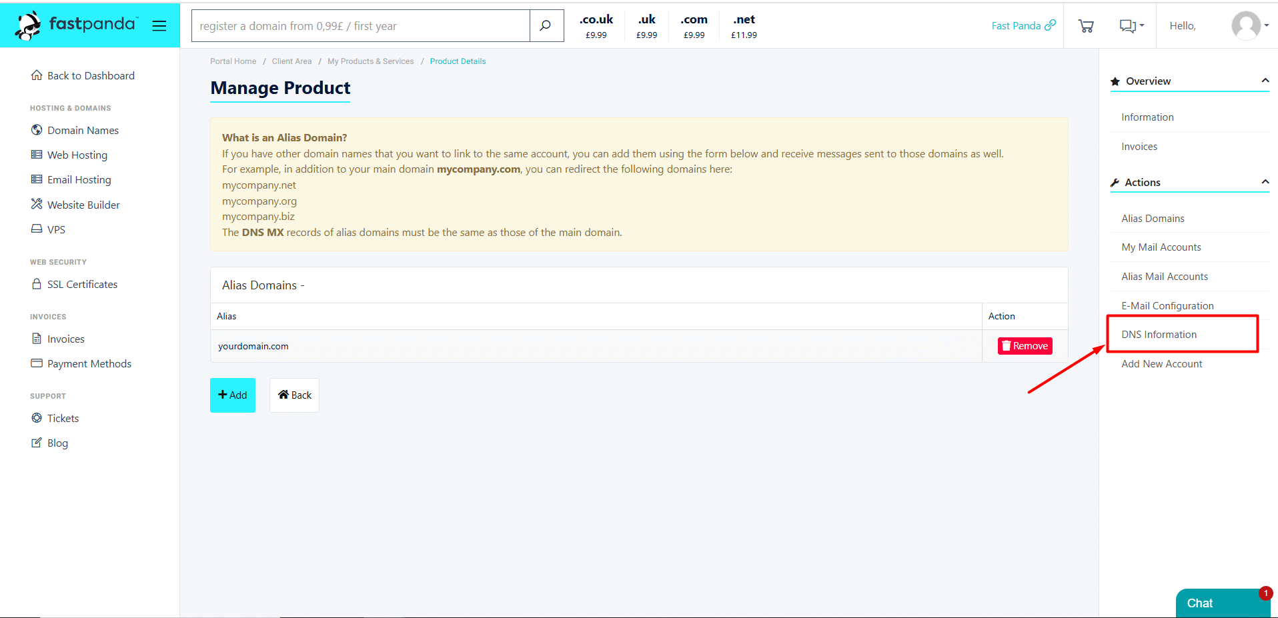
Task: Collapse the Overview panel section
Action: point(1265,81)
